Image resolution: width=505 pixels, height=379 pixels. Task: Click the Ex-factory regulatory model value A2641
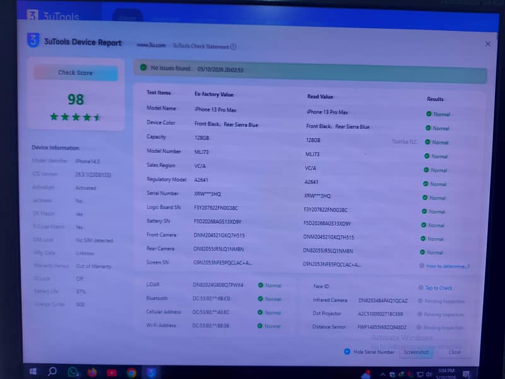201,180
